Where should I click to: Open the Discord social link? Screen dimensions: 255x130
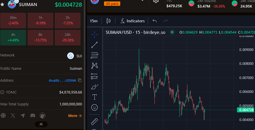click(33, 116)
